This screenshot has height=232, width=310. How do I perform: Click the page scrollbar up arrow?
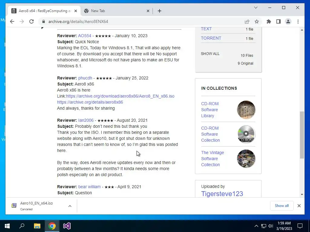coord(302,30)
